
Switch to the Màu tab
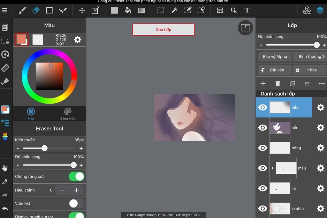click(31, 113)
